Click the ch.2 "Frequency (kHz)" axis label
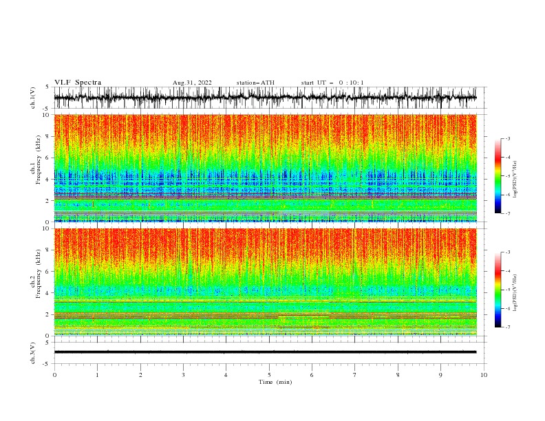The width and height of the screenshot is (545, 421). (39, 274)
